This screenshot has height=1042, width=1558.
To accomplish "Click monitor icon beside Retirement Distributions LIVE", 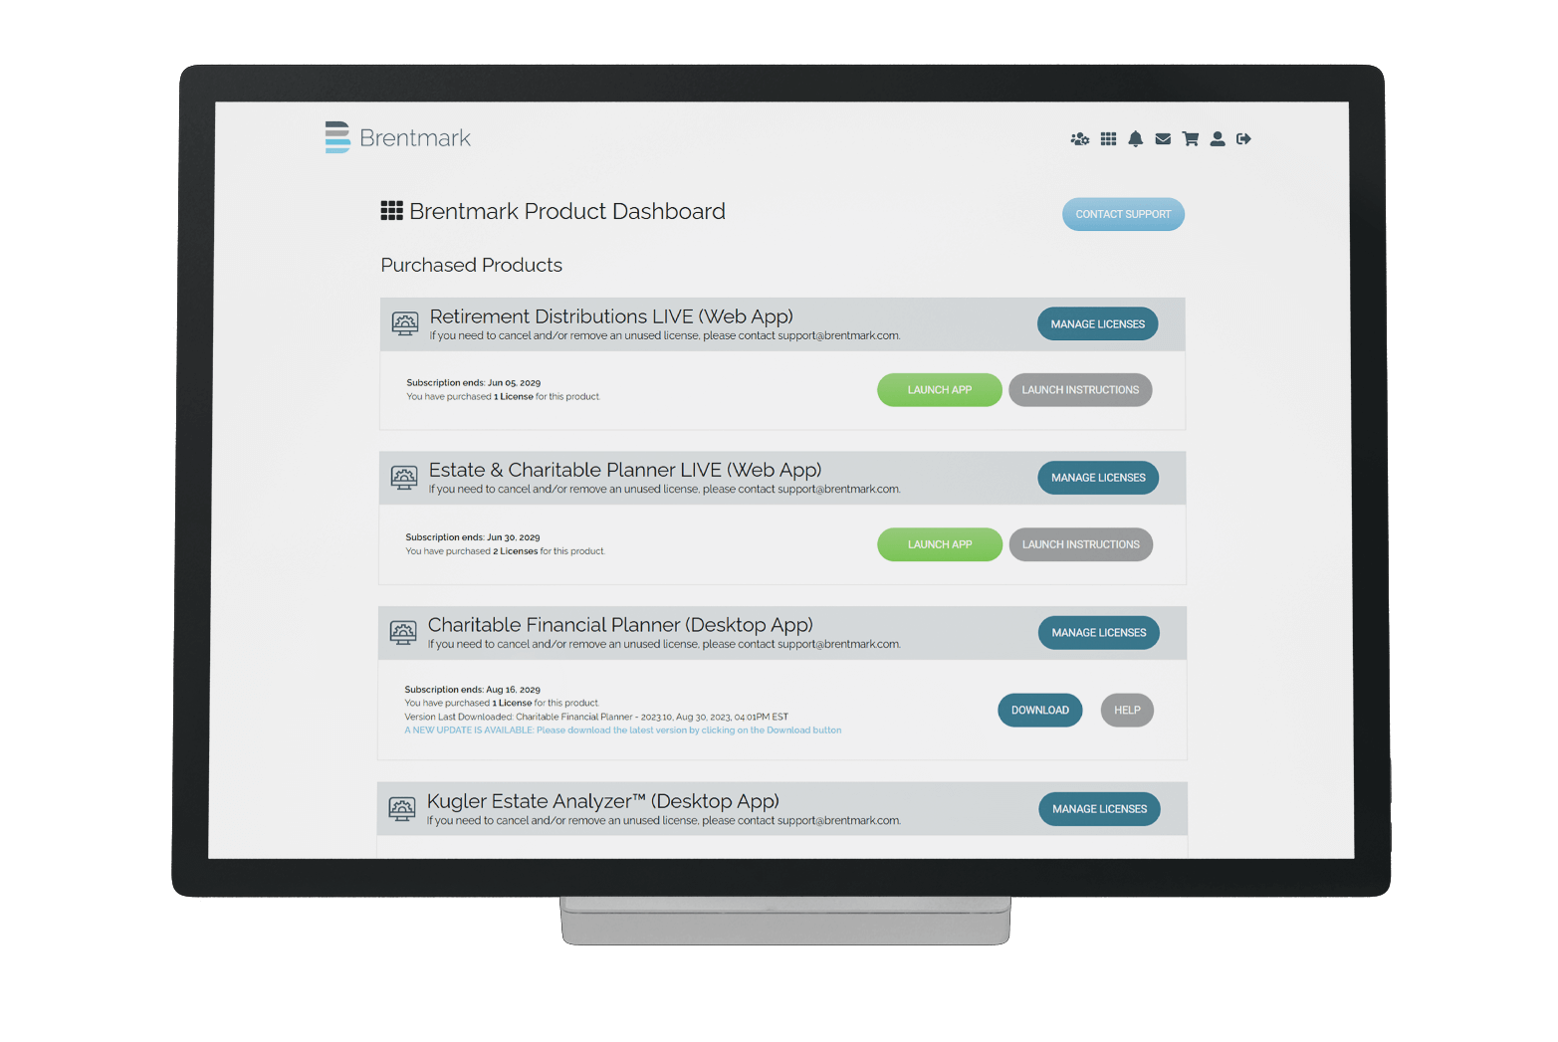I will coord(405,324).
